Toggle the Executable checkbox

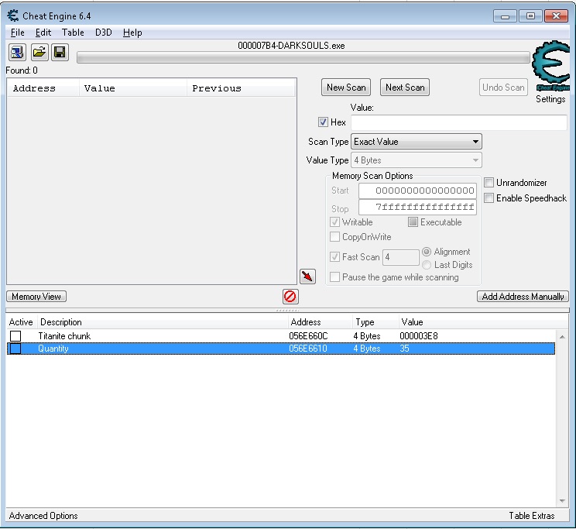413,222
